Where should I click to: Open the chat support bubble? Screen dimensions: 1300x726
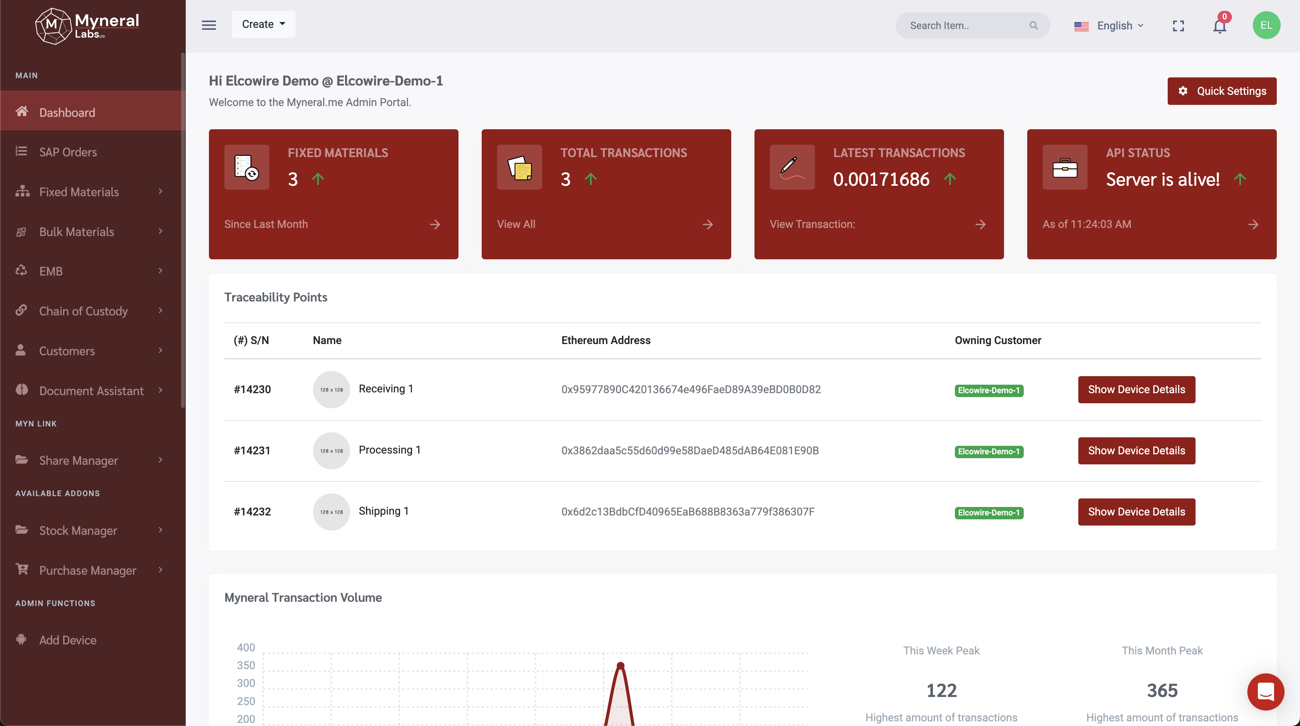(1266, 691)
